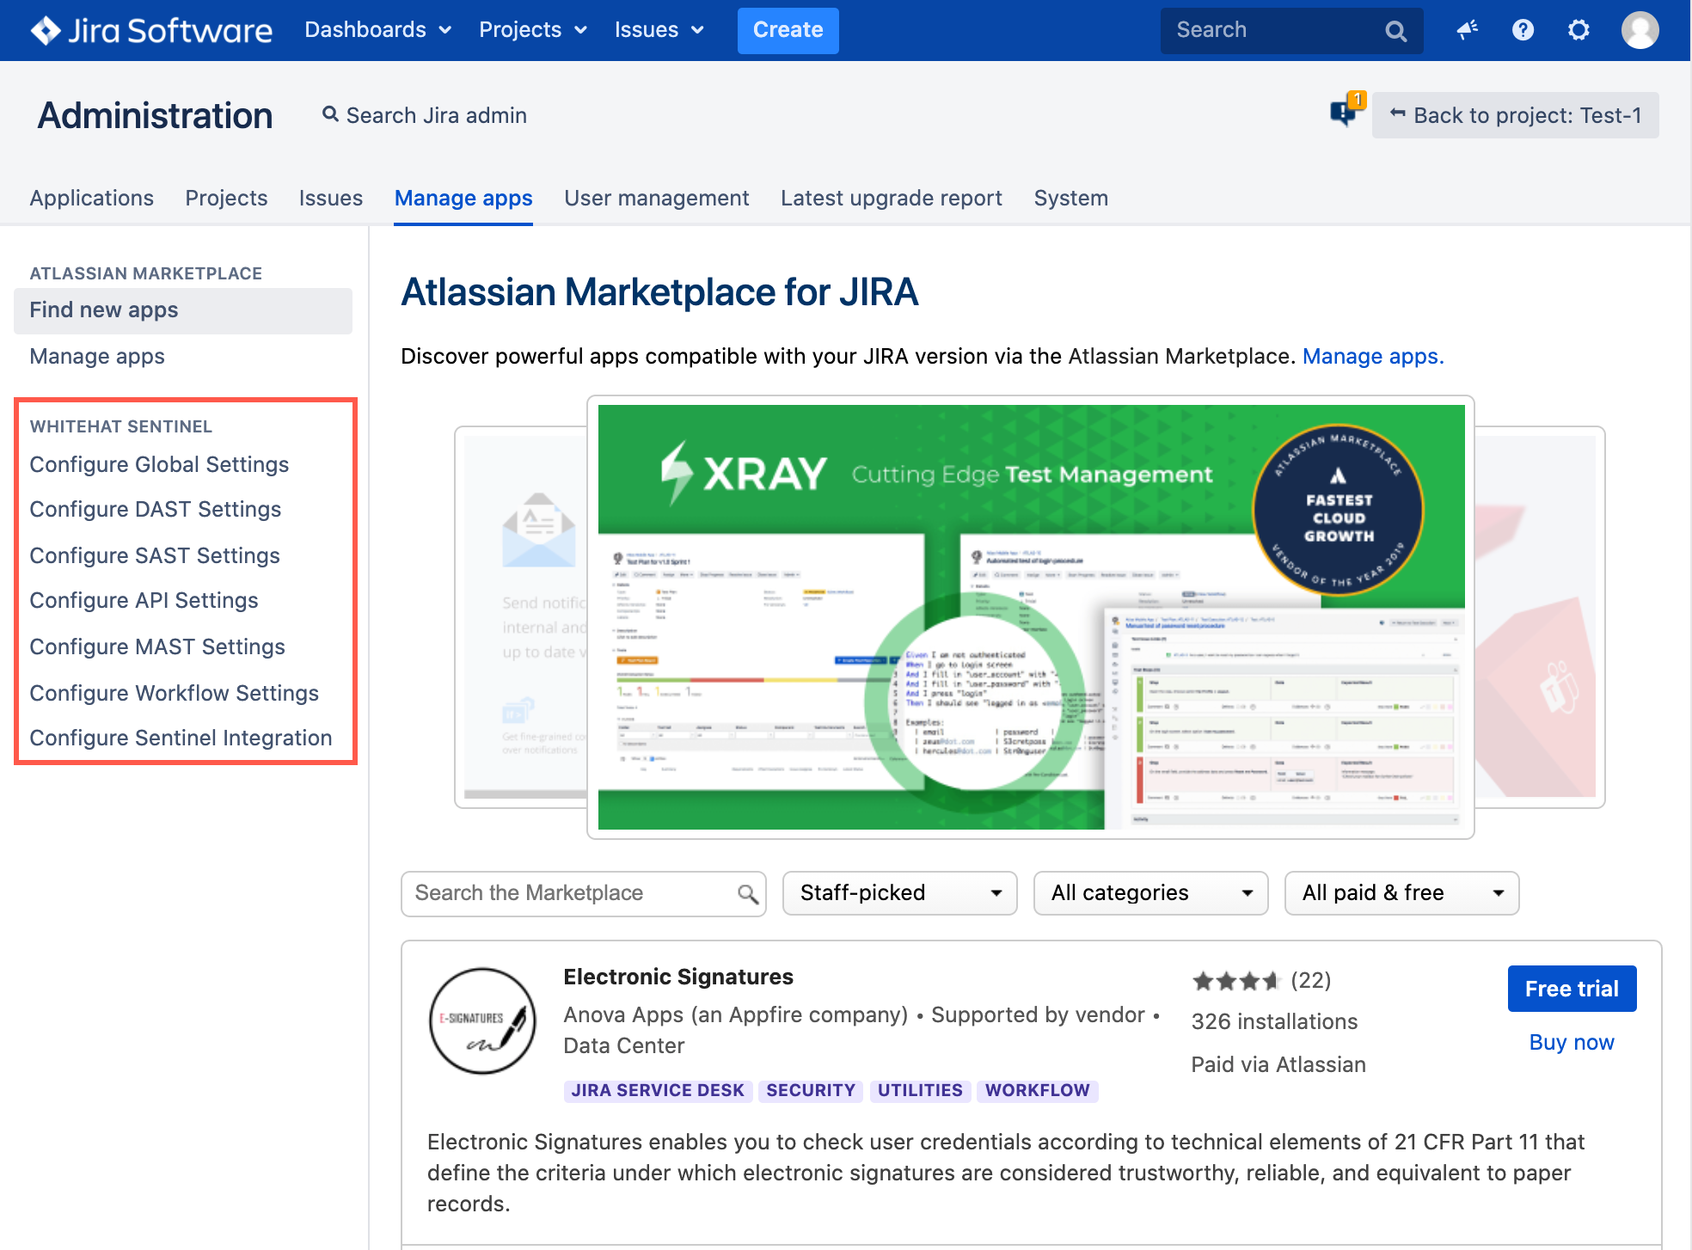Click the Create button
1692x1250 pixels.
(x=788, y=30)
